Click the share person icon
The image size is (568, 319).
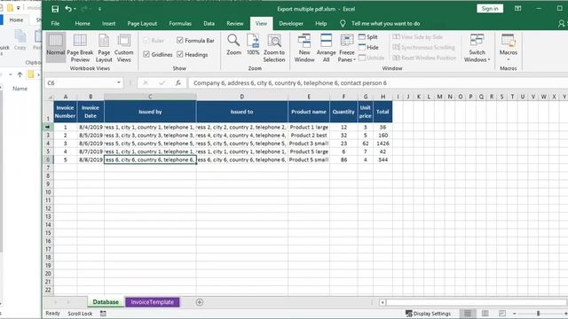click(561, 24)
